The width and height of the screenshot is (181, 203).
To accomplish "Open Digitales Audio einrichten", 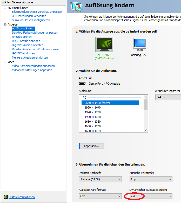I will pos(28,45).
